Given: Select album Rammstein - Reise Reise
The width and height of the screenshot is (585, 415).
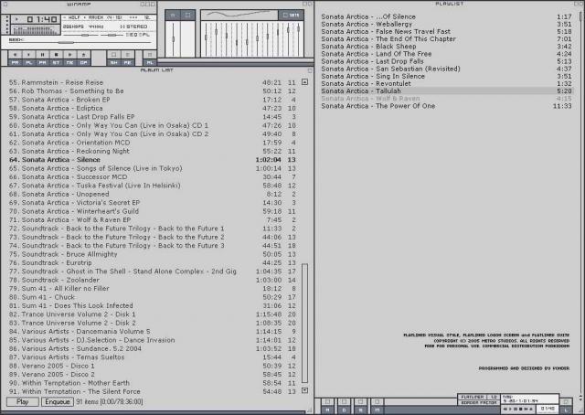Looking at the screenshot, I should (153, 82).
